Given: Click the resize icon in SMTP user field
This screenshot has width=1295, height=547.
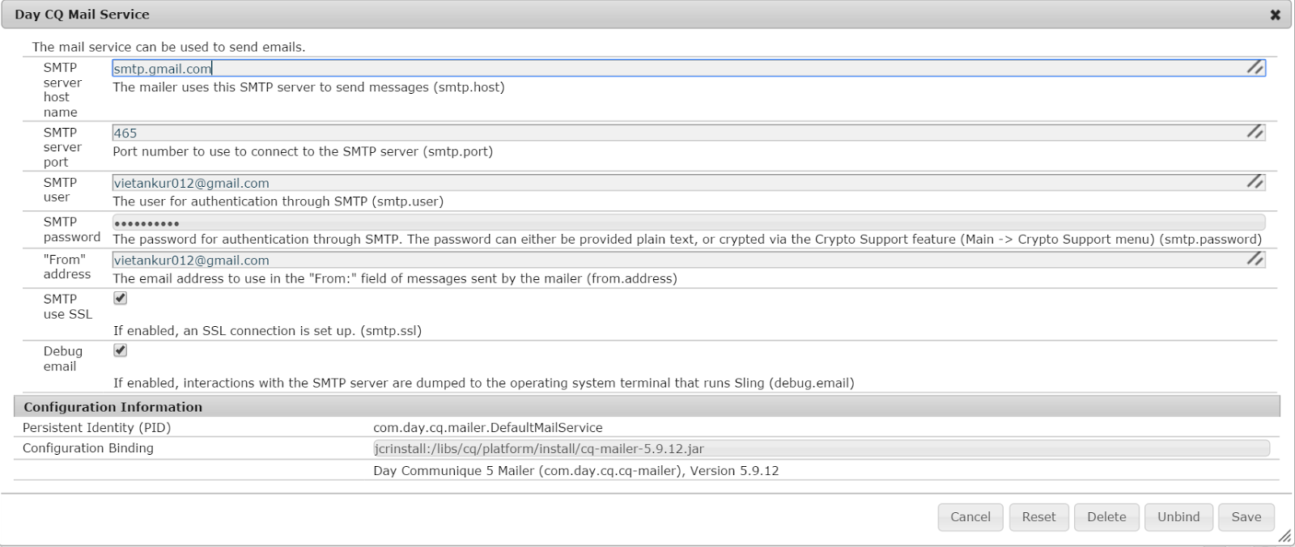Looking at the screenshot, I should 1255,182.
